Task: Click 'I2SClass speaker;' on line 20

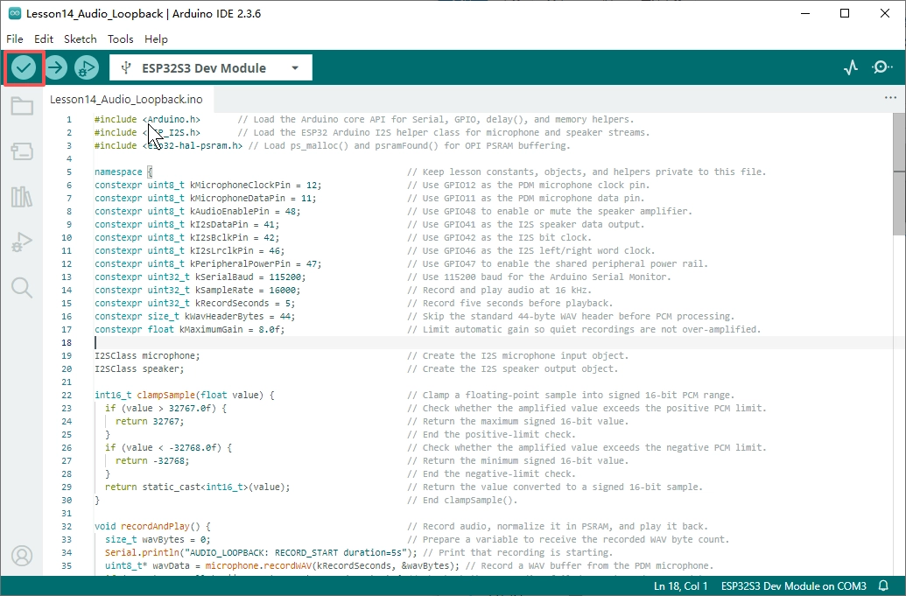Action: point(139,369)
